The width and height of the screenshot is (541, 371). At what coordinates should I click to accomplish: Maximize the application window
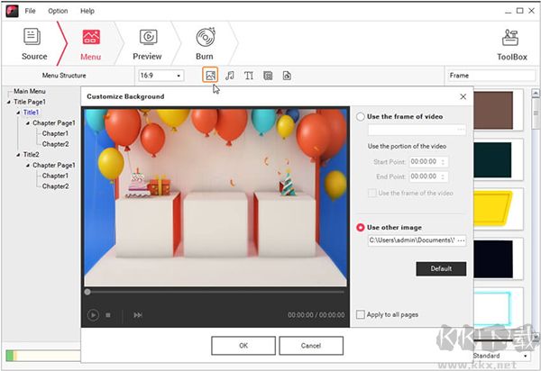point(519,11)
